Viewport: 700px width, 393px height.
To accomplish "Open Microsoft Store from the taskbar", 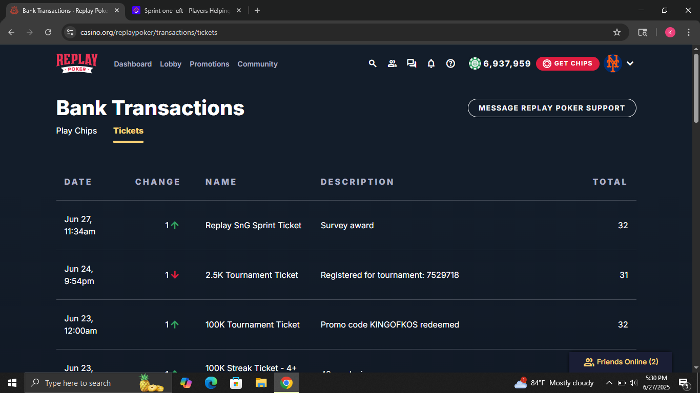I will point(236,383).
